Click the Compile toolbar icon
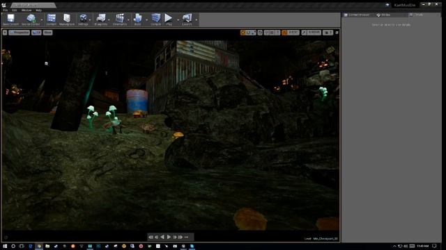Viewport: 446px width, 250px height. click(x=156, y=19)
